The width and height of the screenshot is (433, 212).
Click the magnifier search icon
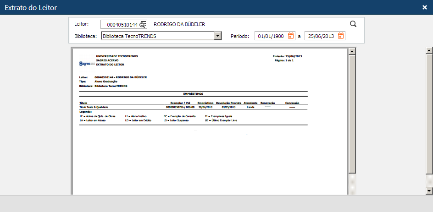pos(353,24)
